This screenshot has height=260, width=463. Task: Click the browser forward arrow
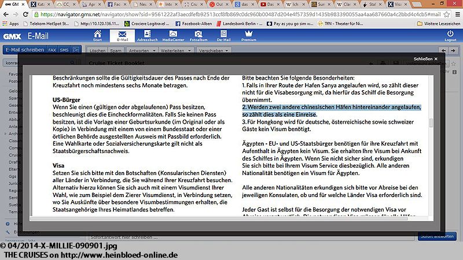[x=16, y=14]
